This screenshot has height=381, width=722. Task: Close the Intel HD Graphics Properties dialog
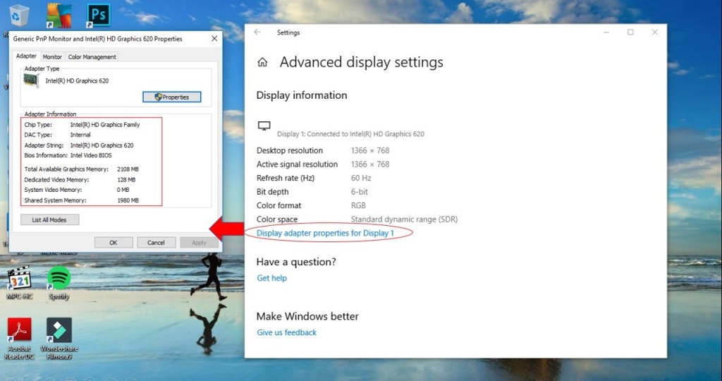pos(214,39)
